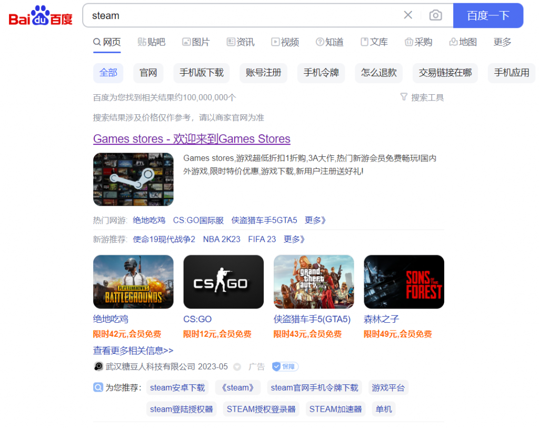This screenshot has height=428, width=539.
Task: Click the Battlegrounds game cover image
Action: tap(133, 282)
